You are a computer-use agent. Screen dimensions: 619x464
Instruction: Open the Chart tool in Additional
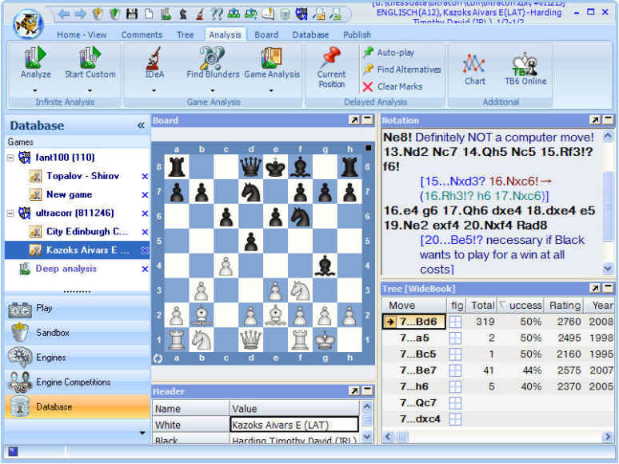[x=475, y=66]
